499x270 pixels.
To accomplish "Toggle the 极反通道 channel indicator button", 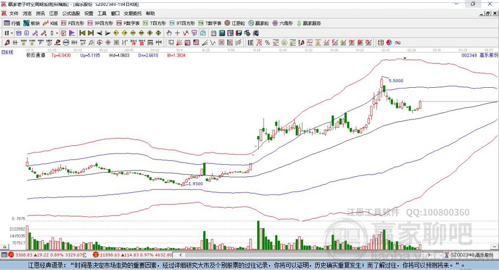I will pyautogui.click(x=36, y=56).
